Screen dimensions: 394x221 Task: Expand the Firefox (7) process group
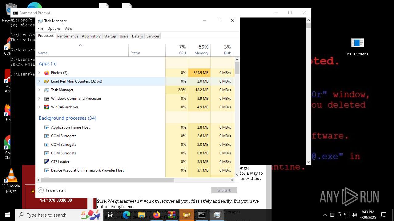(39, 73)
